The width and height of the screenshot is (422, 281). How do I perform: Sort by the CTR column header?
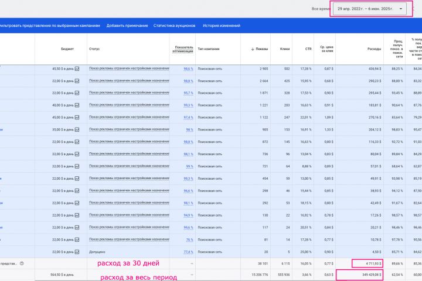(x=308, y=49)
